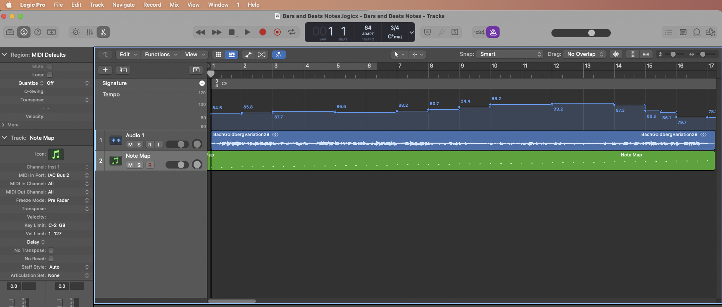The width and height of the screenshot is (722, 307).
Task: Click the Add Track plus button
Action: [105, 70]
